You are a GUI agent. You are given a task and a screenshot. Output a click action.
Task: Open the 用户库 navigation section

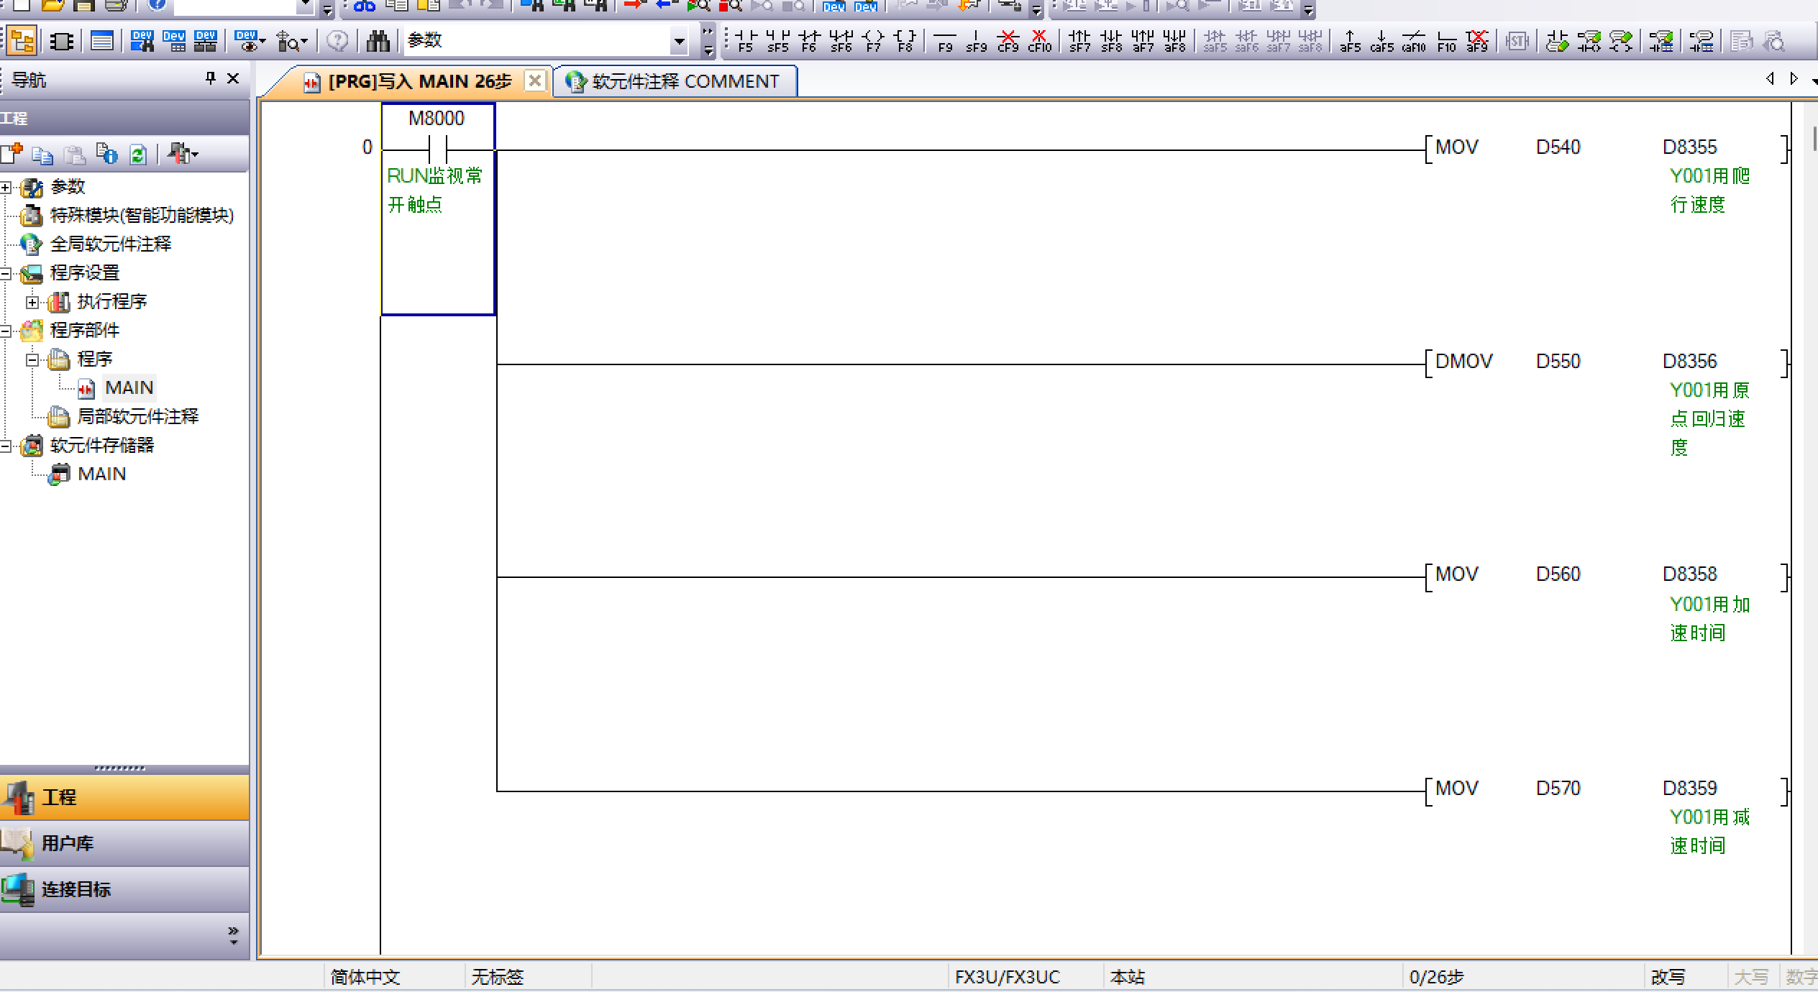click(x=67, y=843)
